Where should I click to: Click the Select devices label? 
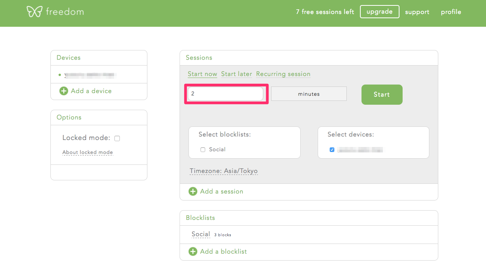pyautogui.click(x=351, y=135)
